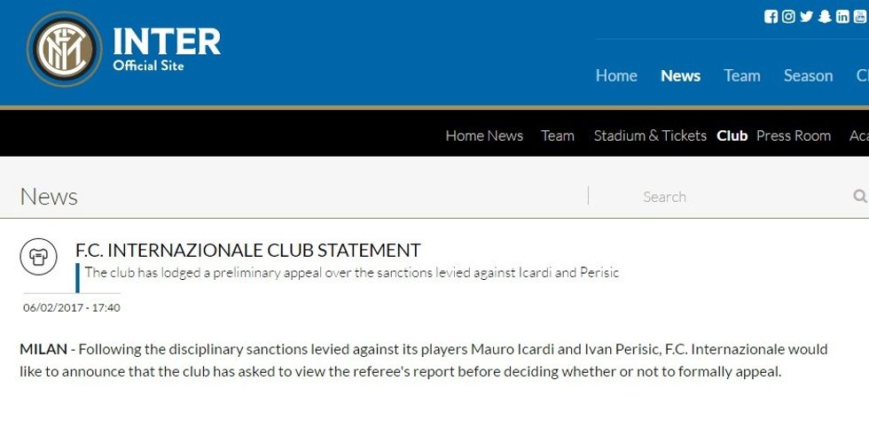Go to the Home main menu
Viewport: 869px width, 442px height.
click(x=616, y=76)
